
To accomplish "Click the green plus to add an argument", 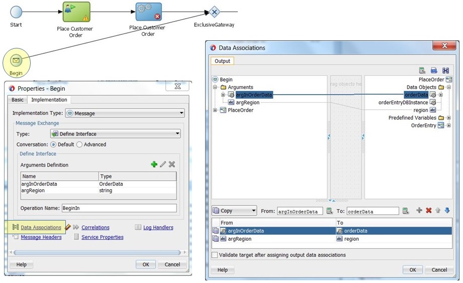I will pos(154,165).
